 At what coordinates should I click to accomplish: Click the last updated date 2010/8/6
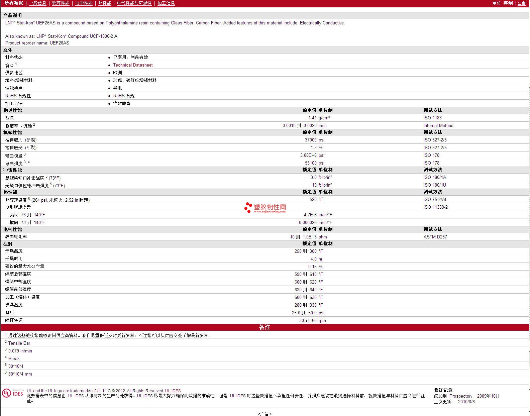point(466,402)
